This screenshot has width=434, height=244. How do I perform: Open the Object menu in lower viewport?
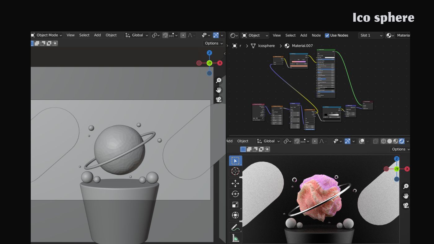pos(243,141)
